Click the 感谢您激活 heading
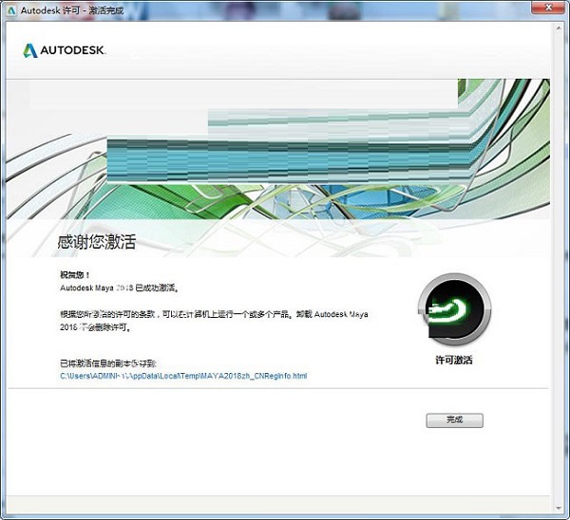The height and width of the screenshot is (520, 570). pos(97,242)
